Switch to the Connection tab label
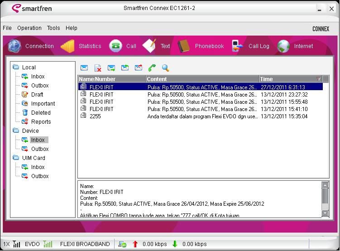The image size is (340, 251). (39, 46)
